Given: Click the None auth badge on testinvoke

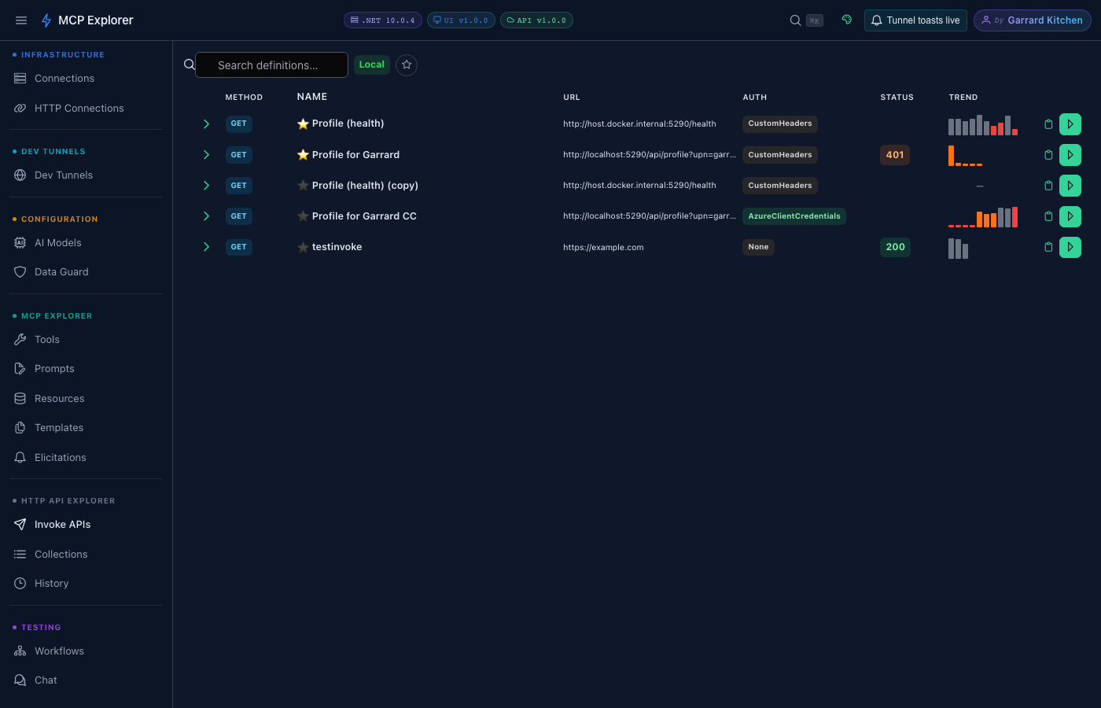Looking at the screenshot, I should 758,247.
